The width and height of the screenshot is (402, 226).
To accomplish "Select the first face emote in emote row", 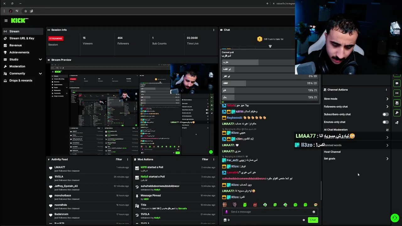I will coord(225,205).
